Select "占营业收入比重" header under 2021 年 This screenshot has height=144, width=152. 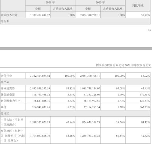(x=63, y=9)
